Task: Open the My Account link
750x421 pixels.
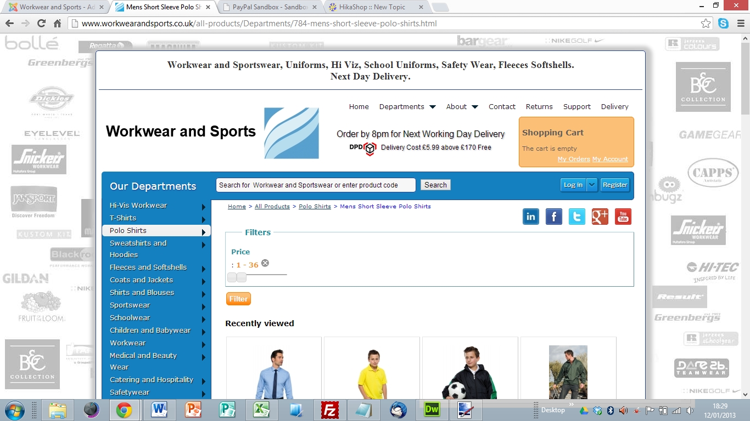Action: pos(610,159)
